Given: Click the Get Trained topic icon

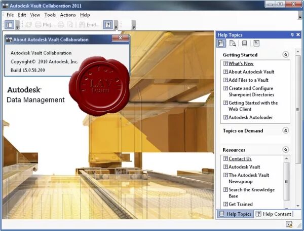Looking at the screenshot, I should coord(225,204).
